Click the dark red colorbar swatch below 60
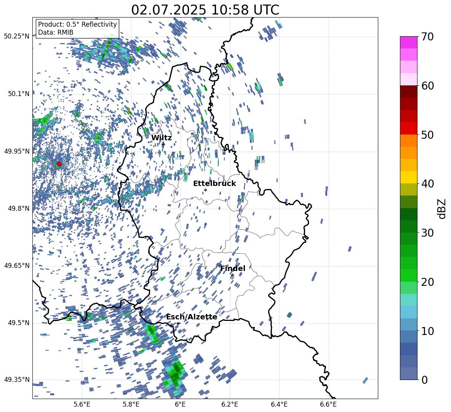The image size is (451, 412). coord(408,91)
